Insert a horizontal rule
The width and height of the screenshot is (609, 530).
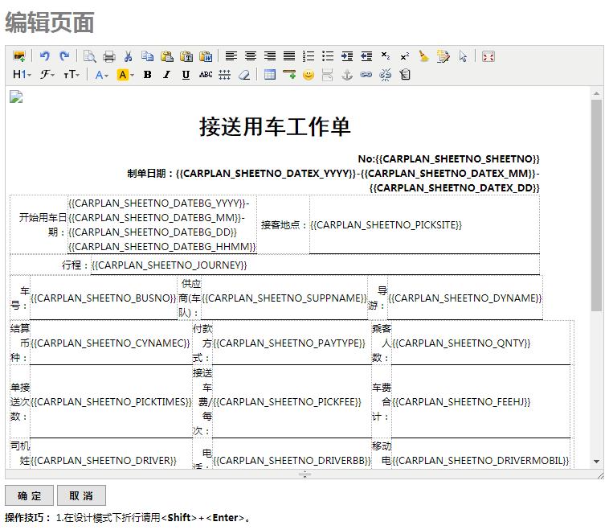289,74
